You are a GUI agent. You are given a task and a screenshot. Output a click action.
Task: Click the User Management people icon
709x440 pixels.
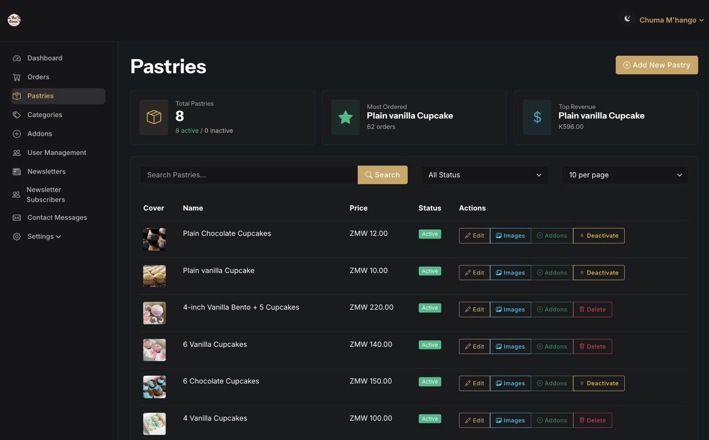(17, 153)
